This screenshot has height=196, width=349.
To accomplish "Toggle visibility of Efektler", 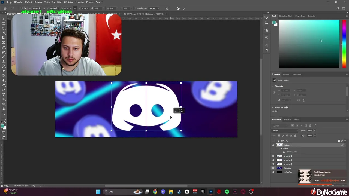I will click(x=281, y=148).
